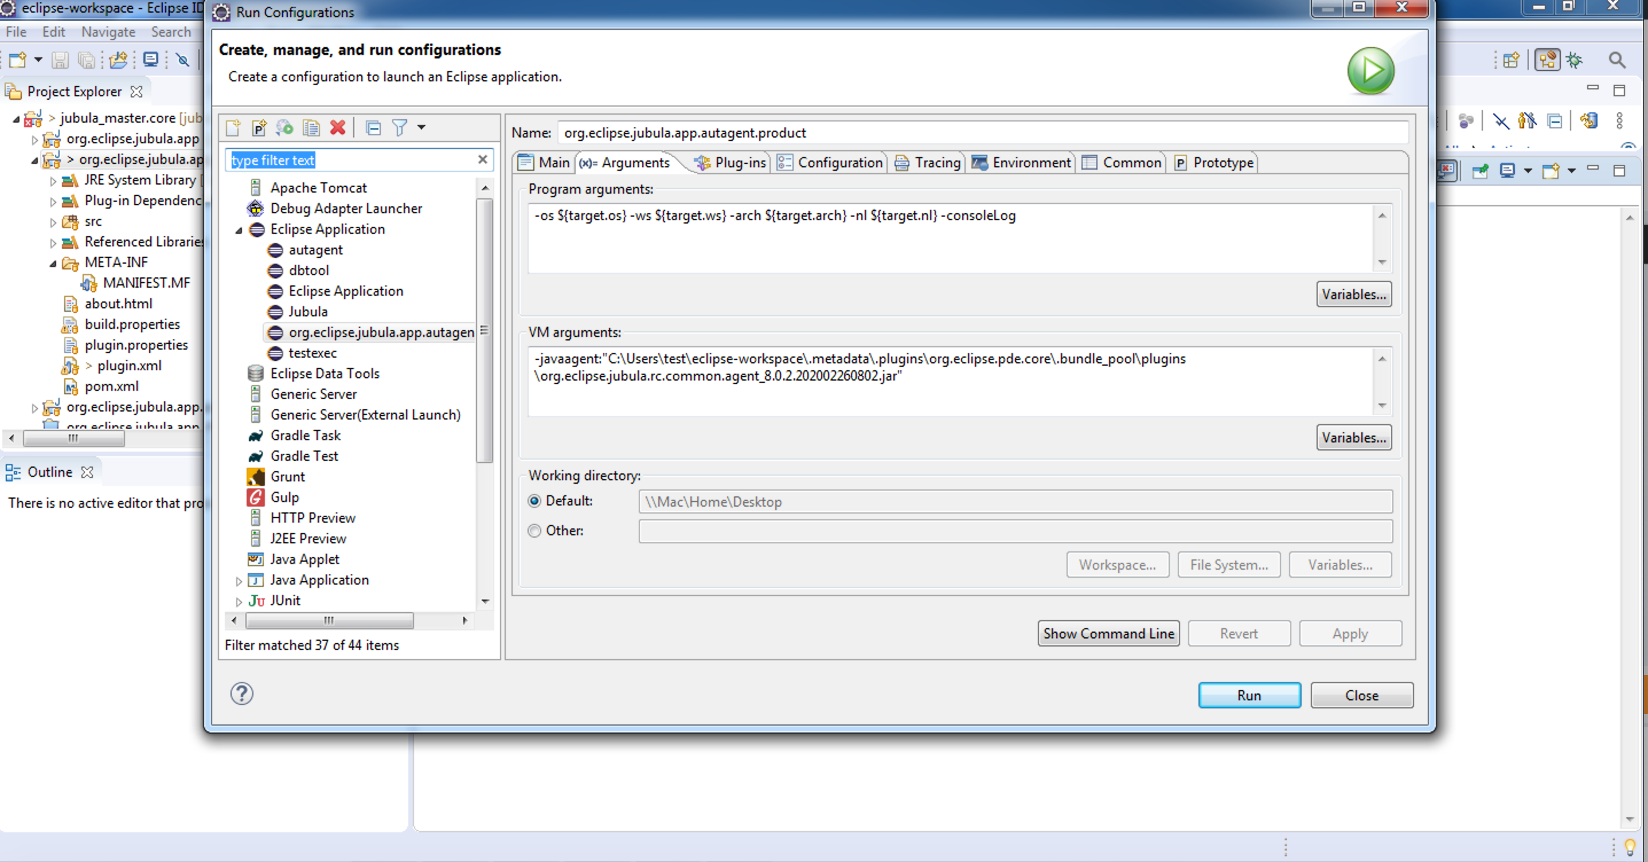
Task: Select the autagent launch configuration
Action: pyautogui.click(x=315, y=249)
